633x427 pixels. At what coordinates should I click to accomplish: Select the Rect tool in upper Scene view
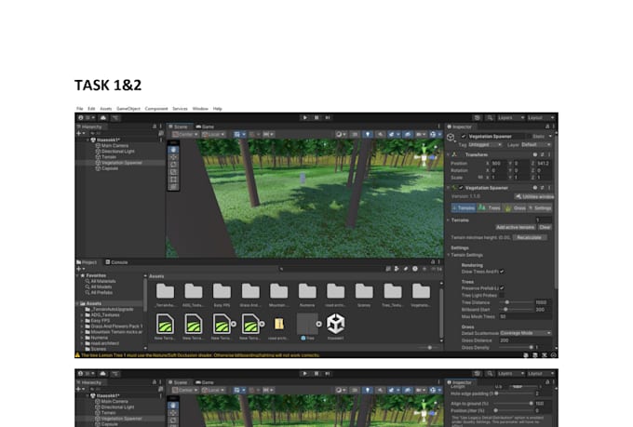click(173, 180)
